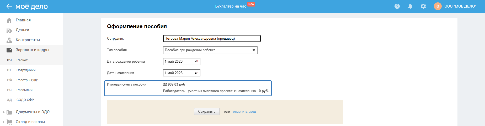Screen dimensions: 485x126
Task: Click the back arrow in header
Action: 9,6
